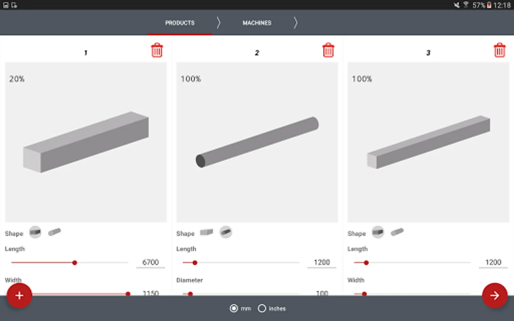514x321 pixels.
Task: Add a new product with plus button
Action: coord(19,295)
